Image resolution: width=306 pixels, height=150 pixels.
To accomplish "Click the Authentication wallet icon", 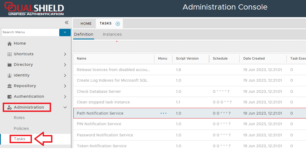I will (10, 97).
